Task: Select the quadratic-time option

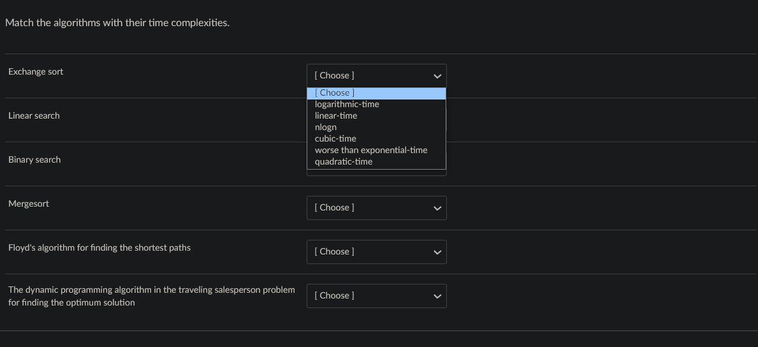Action: [x=344, y=161]
